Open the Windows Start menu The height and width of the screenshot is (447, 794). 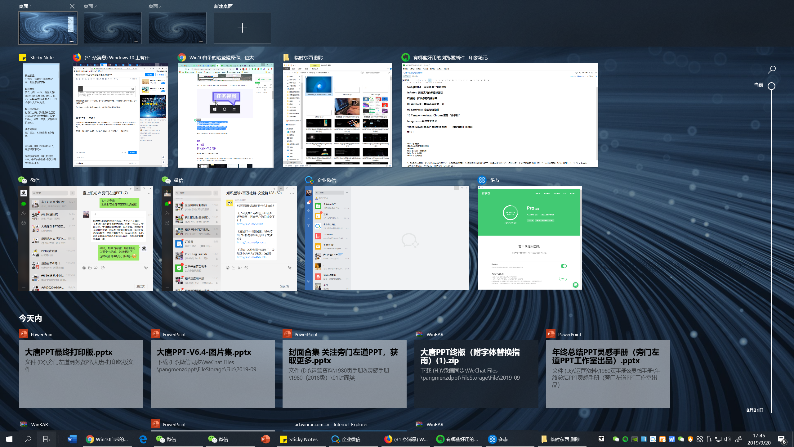point(9,439)
